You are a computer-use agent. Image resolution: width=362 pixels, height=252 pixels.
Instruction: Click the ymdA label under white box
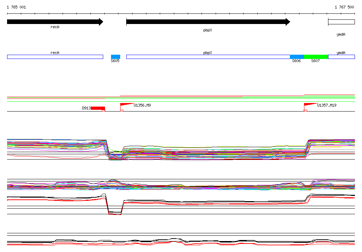click(x=341, y=34)
